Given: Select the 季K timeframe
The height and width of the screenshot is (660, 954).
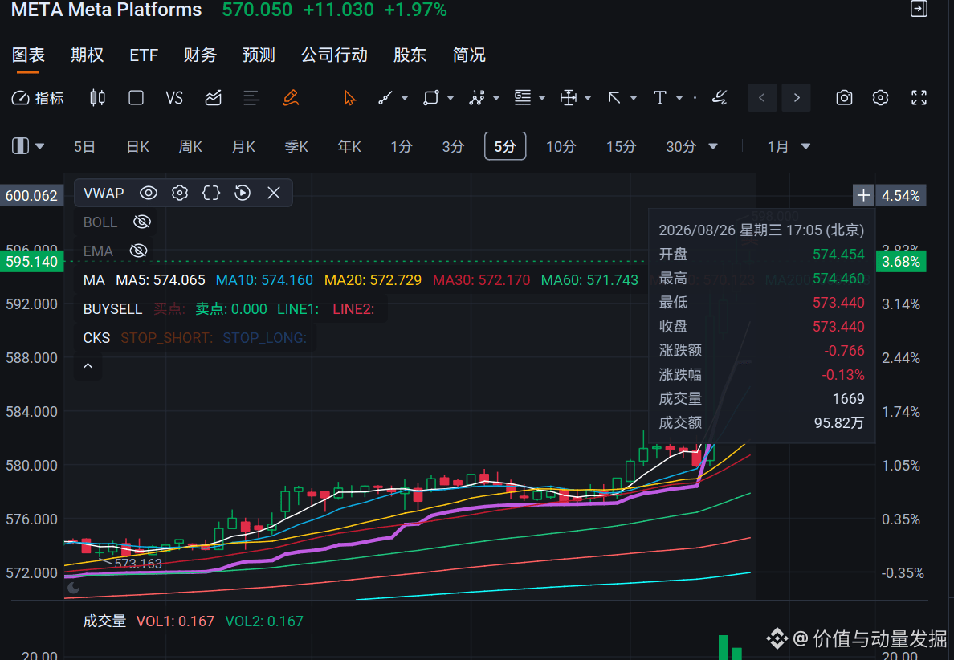Looking at the screenshot, I should [x=296, y=147].
